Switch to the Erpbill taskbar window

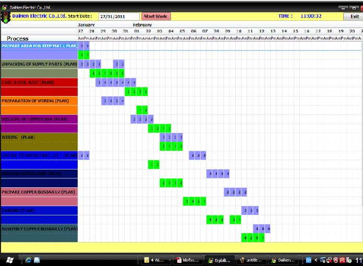click(219, 260)
